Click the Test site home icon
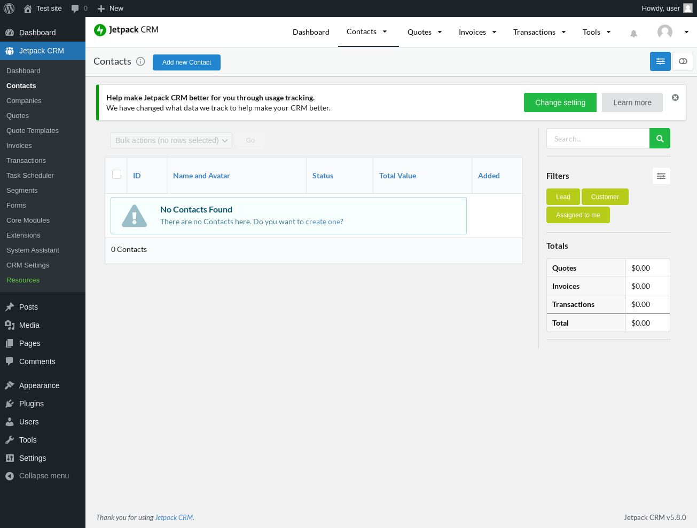Viewport: 697px width, 528px height. coord(28,9)
